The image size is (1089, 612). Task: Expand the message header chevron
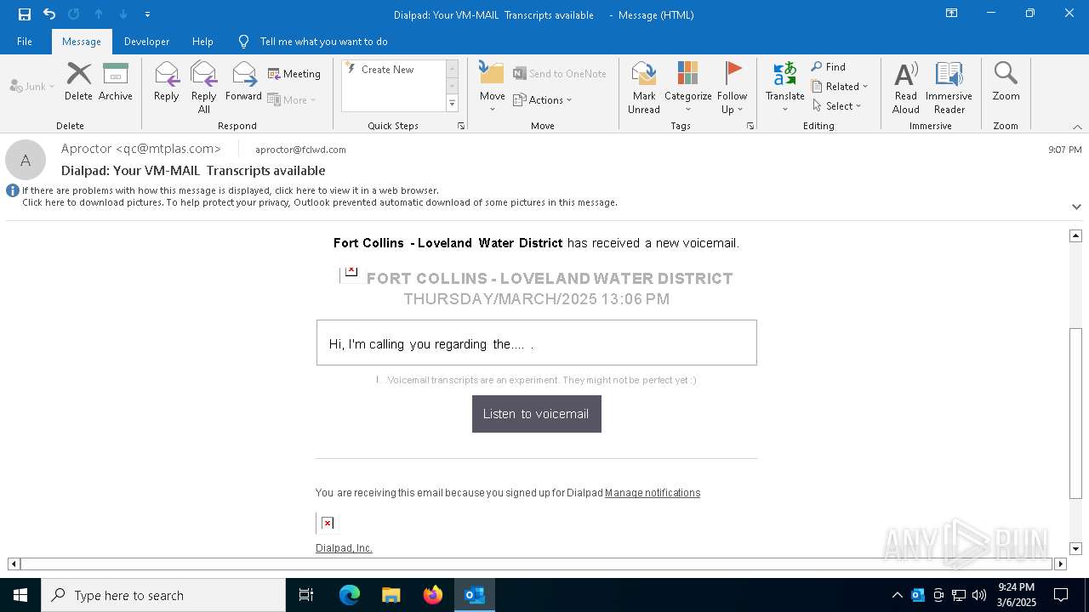pos(1076,207)
